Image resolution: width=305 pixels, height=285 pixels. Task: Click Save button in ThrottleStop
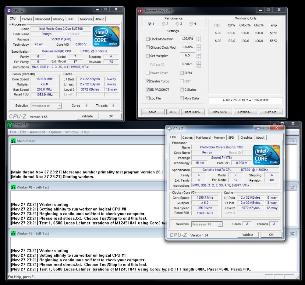point(152,112)
